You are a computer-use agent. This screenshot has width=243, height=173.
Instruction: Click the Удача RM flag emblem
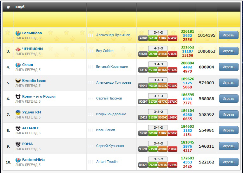18,112
